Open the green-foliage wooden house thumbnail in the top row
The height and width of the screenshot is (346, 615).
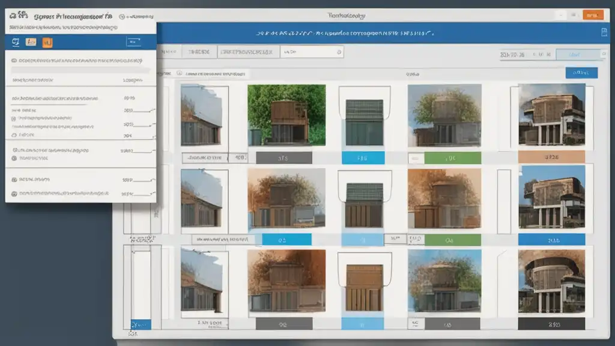pos(286,115)
